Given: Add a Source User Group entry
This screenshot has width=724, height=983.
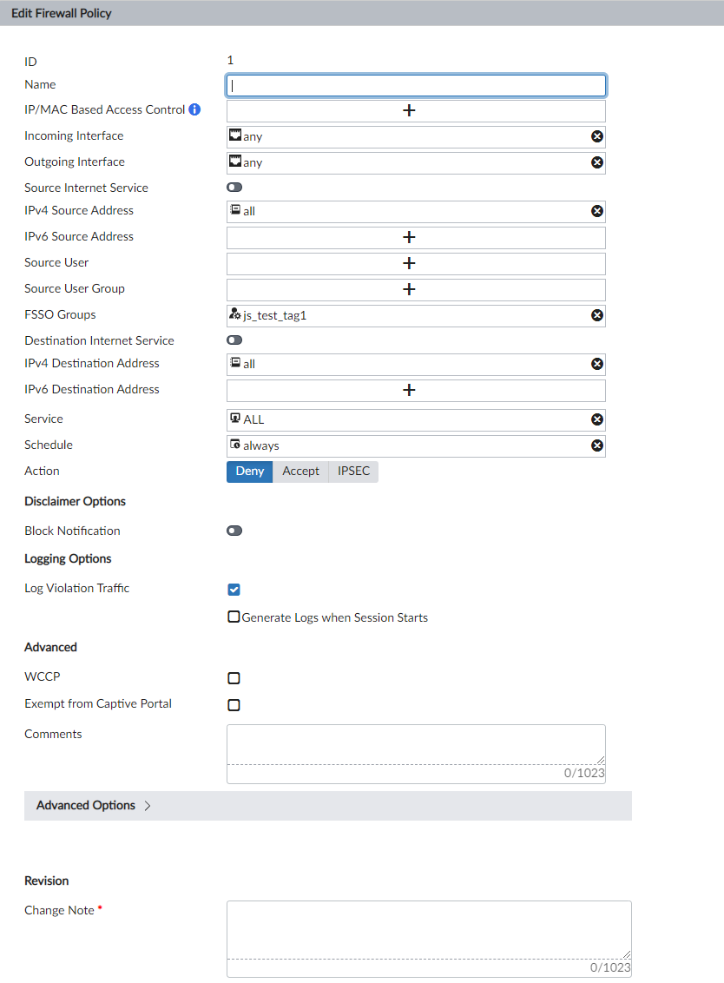Looking at the screenshot, I should (415, 289).
